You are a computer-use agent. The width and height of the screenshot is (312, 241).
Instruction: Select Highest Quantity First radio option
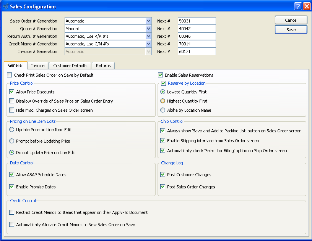coord(163,101)
